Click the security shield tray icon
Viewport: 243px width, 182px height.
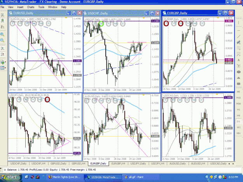pos(212,177)
